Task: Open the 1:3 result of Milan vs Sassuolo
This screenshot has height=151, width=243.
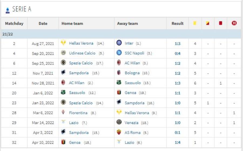Action: tap(177, 83)
